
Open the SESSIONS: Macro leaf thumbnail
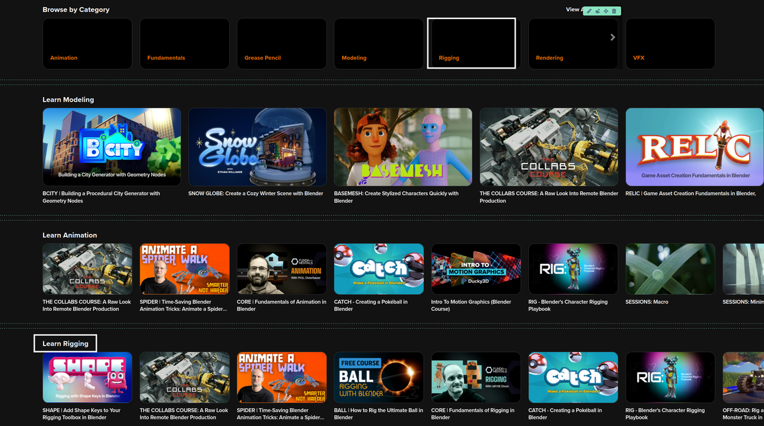coord(670,268)
